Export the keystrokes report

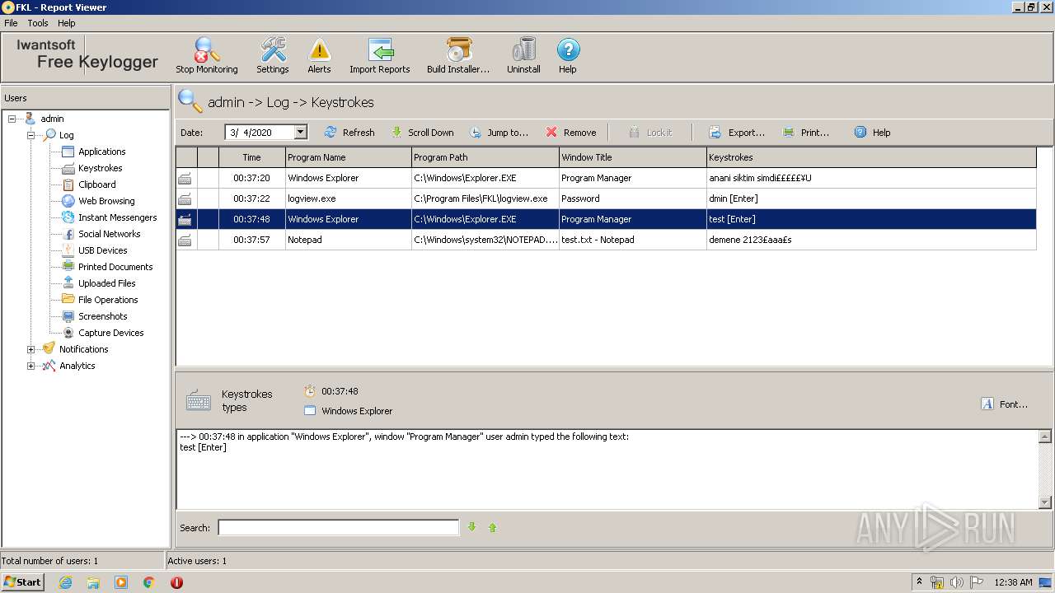click(737, 133)
